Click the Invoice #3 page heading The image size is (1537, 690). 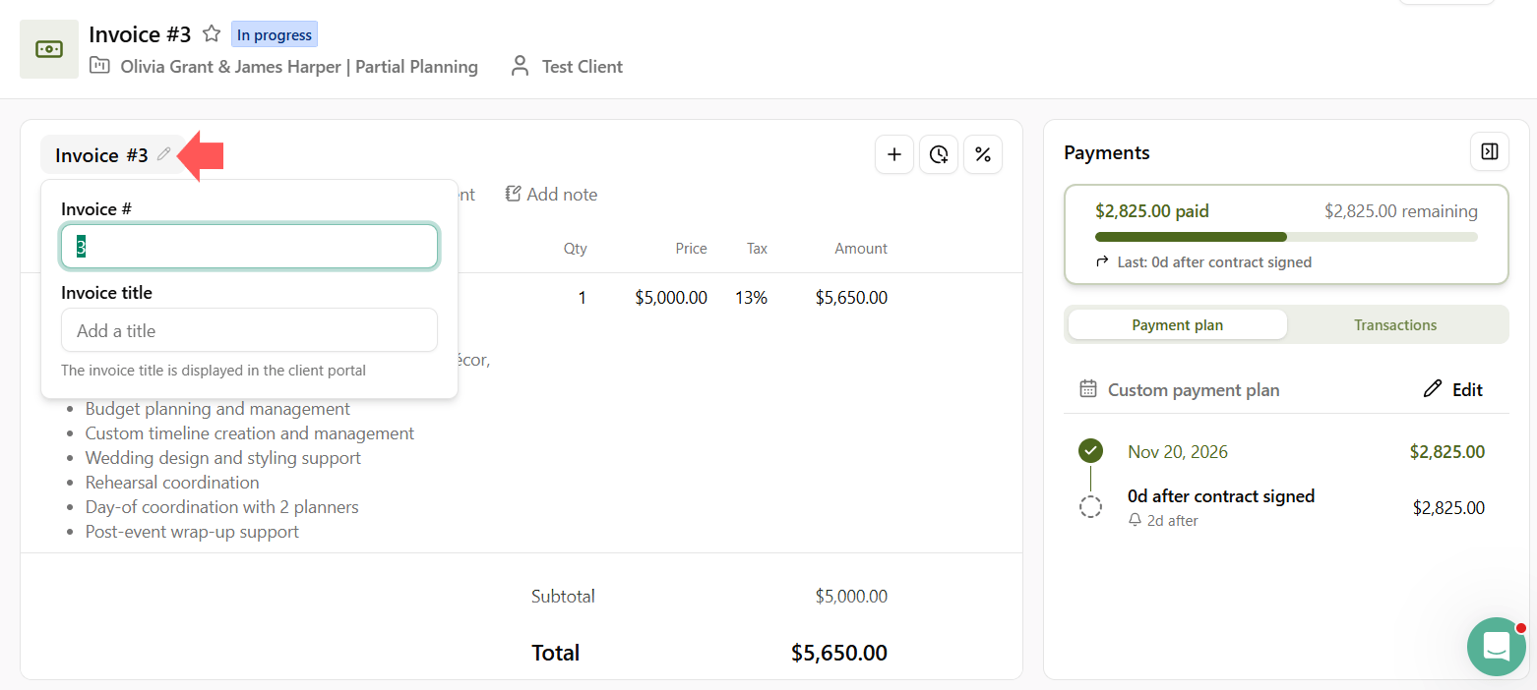pos(140,34)
